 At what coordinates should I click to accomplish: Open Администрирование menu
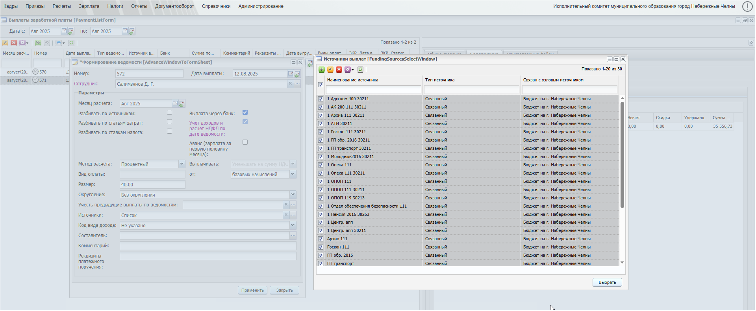click(261, 6)
